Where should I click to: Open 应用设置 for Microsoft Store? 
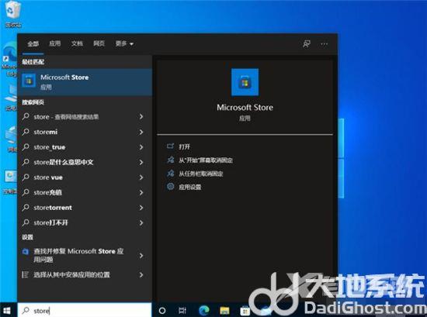pos(189,187)
